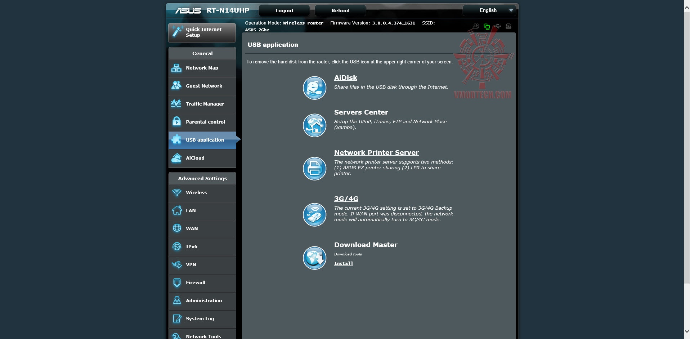Viewport: 690px width, 339px height.
Task: Go to the Administration page
Action: click(x=202, y=301)
